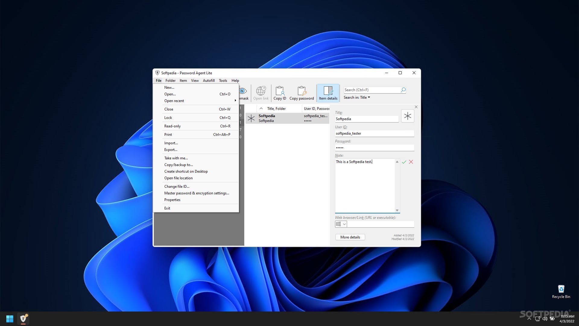Click the battery icon in system tray

(552, 319)
